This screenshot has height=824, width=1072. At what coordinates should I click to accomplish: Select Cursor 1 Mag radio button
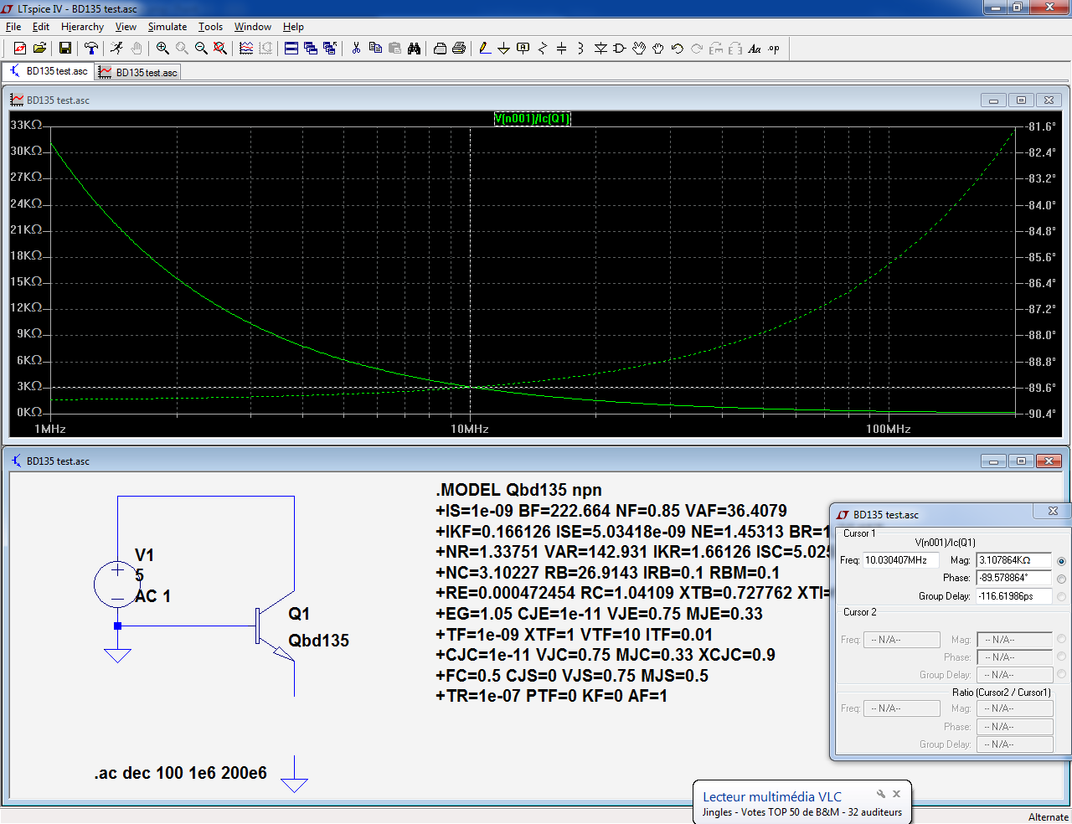[x=1062, y=561]
